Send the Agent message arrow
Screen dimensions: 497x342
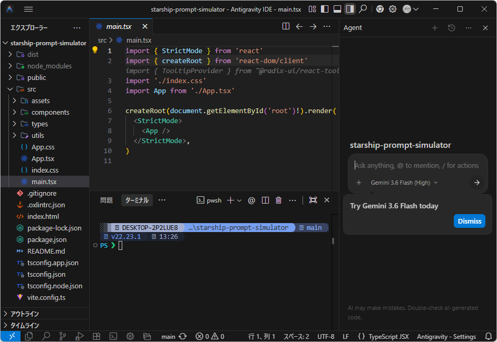(477, 183)
